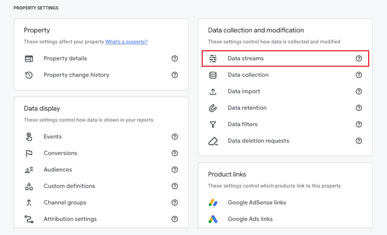
Task: Click the Audiences people icon
Action: (29, 170)
